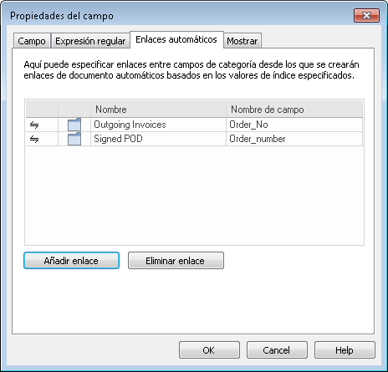Click the Añadir enlace button
Viewport: 388px width, 372px height.
click(72, 261)
